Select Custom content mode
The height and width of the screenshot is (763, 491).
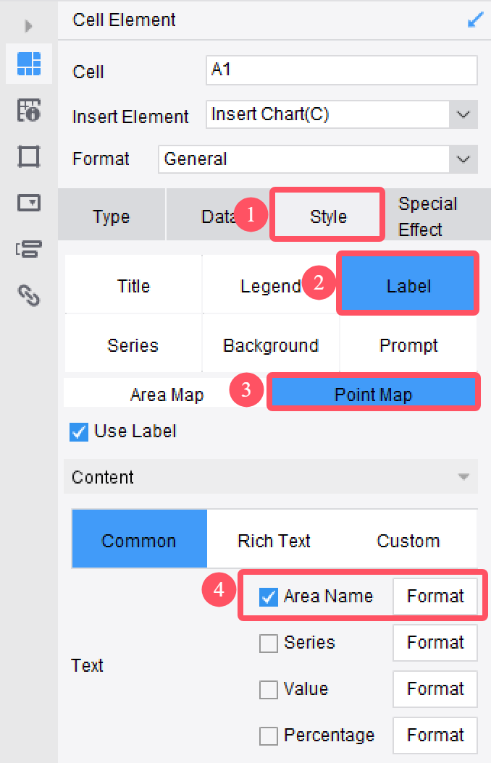[x=408, y=540]
